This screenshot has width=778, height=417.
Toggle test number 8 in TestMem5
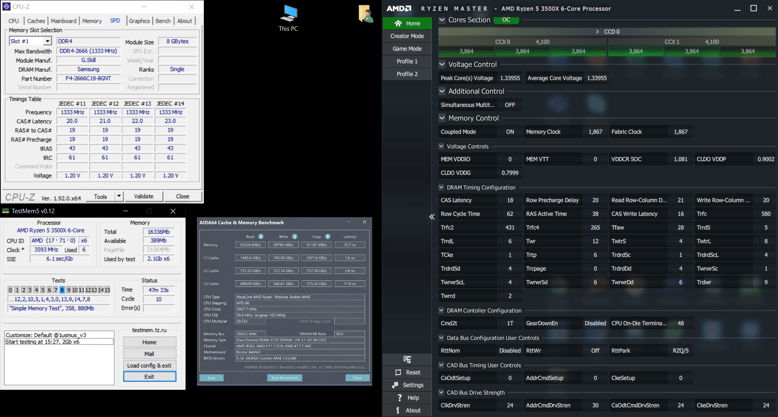tap(62, 290)
